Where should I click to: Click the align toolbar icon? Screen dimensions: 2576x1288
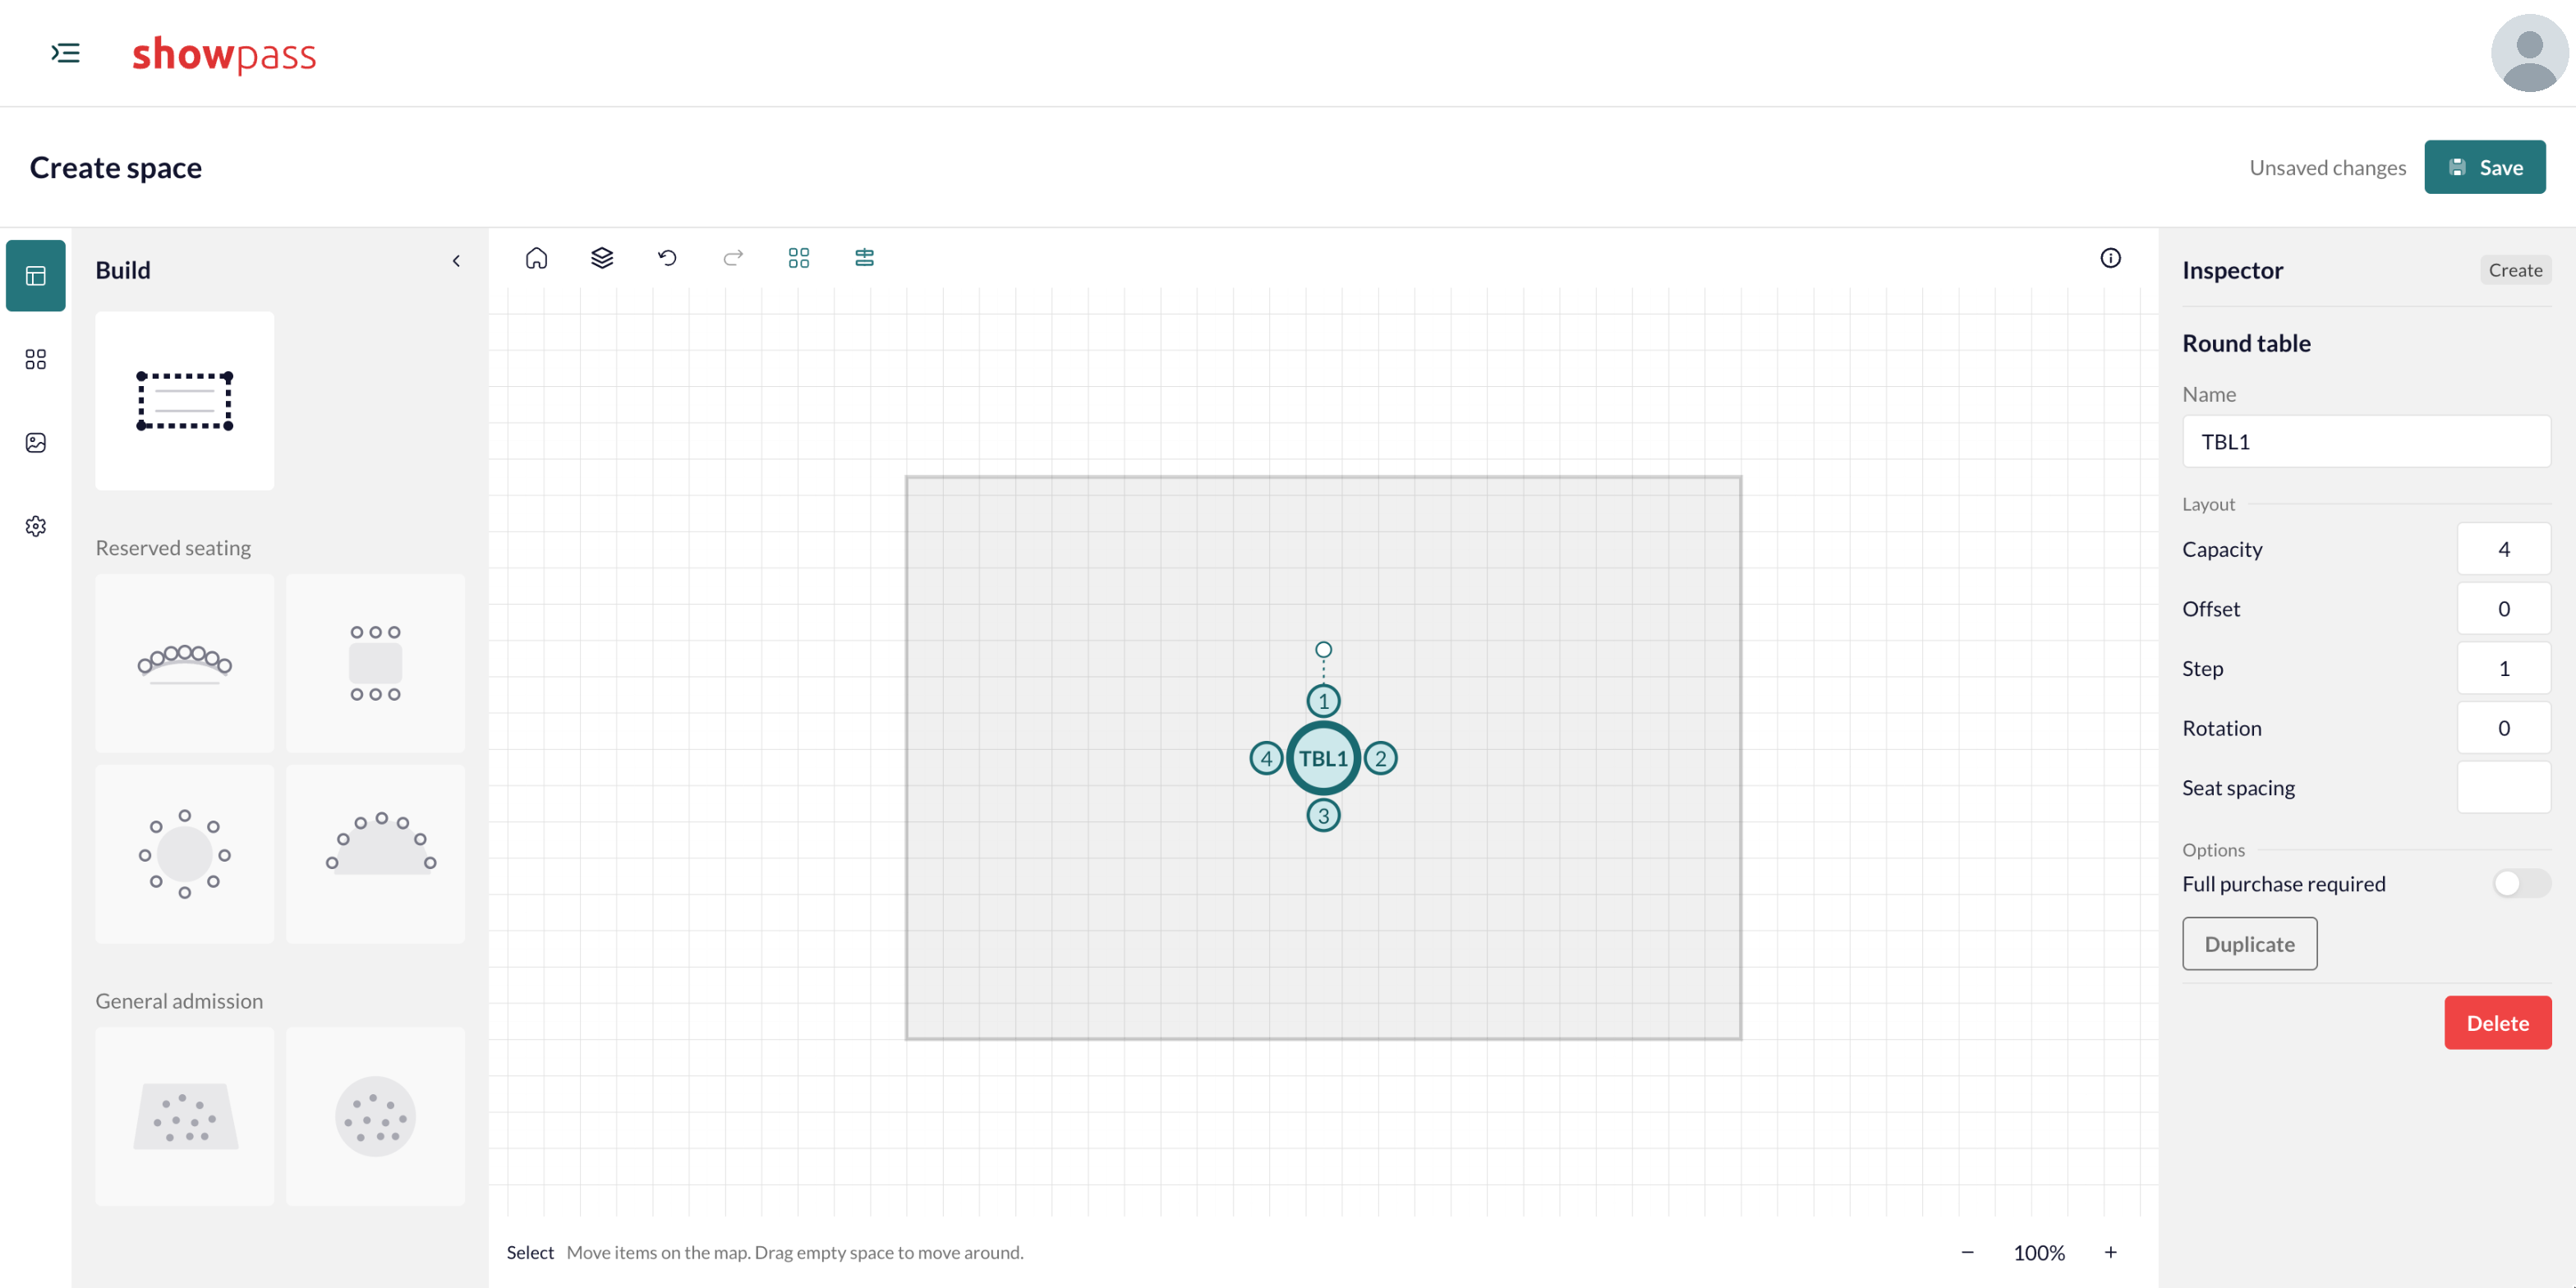(x=864, y=258)
